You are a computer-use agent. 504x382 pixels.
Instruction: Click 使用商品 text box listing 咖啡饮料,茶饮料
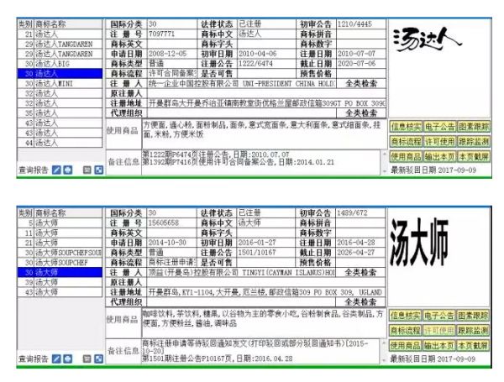264,323
